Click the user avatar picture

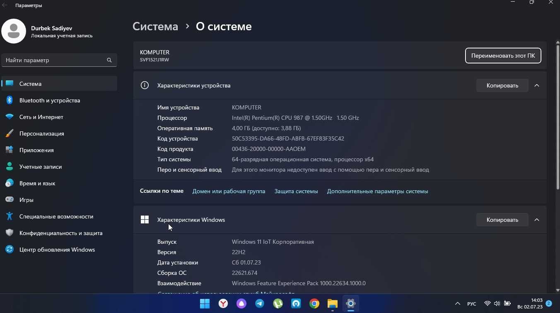(x=14, y=31)
